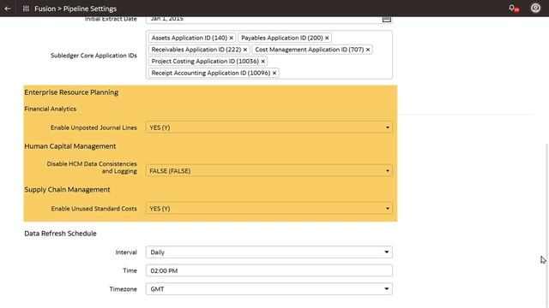Open Disable HCM Data Consistencies and Logging dropdown
Screen dimensions: 549x308
tap(268, 171)
